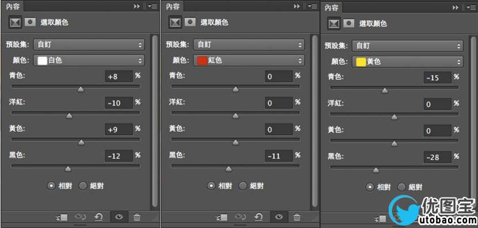Click the 黑色 field showing -28
Screen dimensions: 478x228
[438, 157]
